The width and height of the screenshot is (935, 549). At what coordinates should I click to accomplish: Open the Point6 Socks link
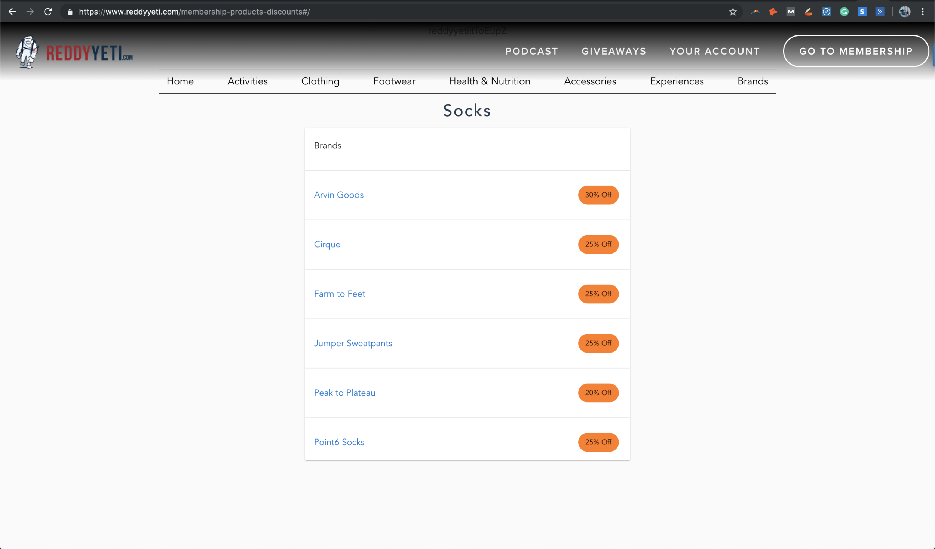click(339, 442)
